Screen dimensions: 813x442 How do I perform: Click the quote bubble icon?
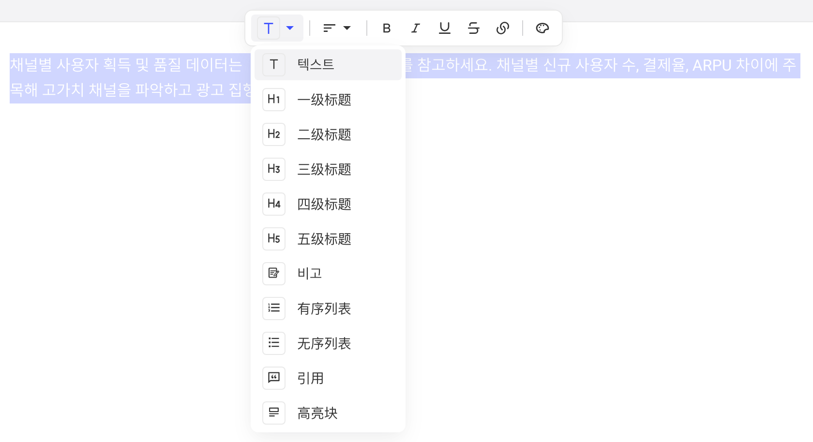(x=274, y=378)
